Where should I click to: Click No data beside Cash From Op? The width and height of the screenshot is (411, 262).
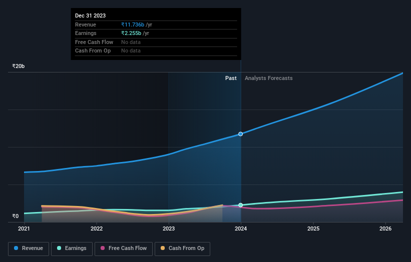(131, 51)
